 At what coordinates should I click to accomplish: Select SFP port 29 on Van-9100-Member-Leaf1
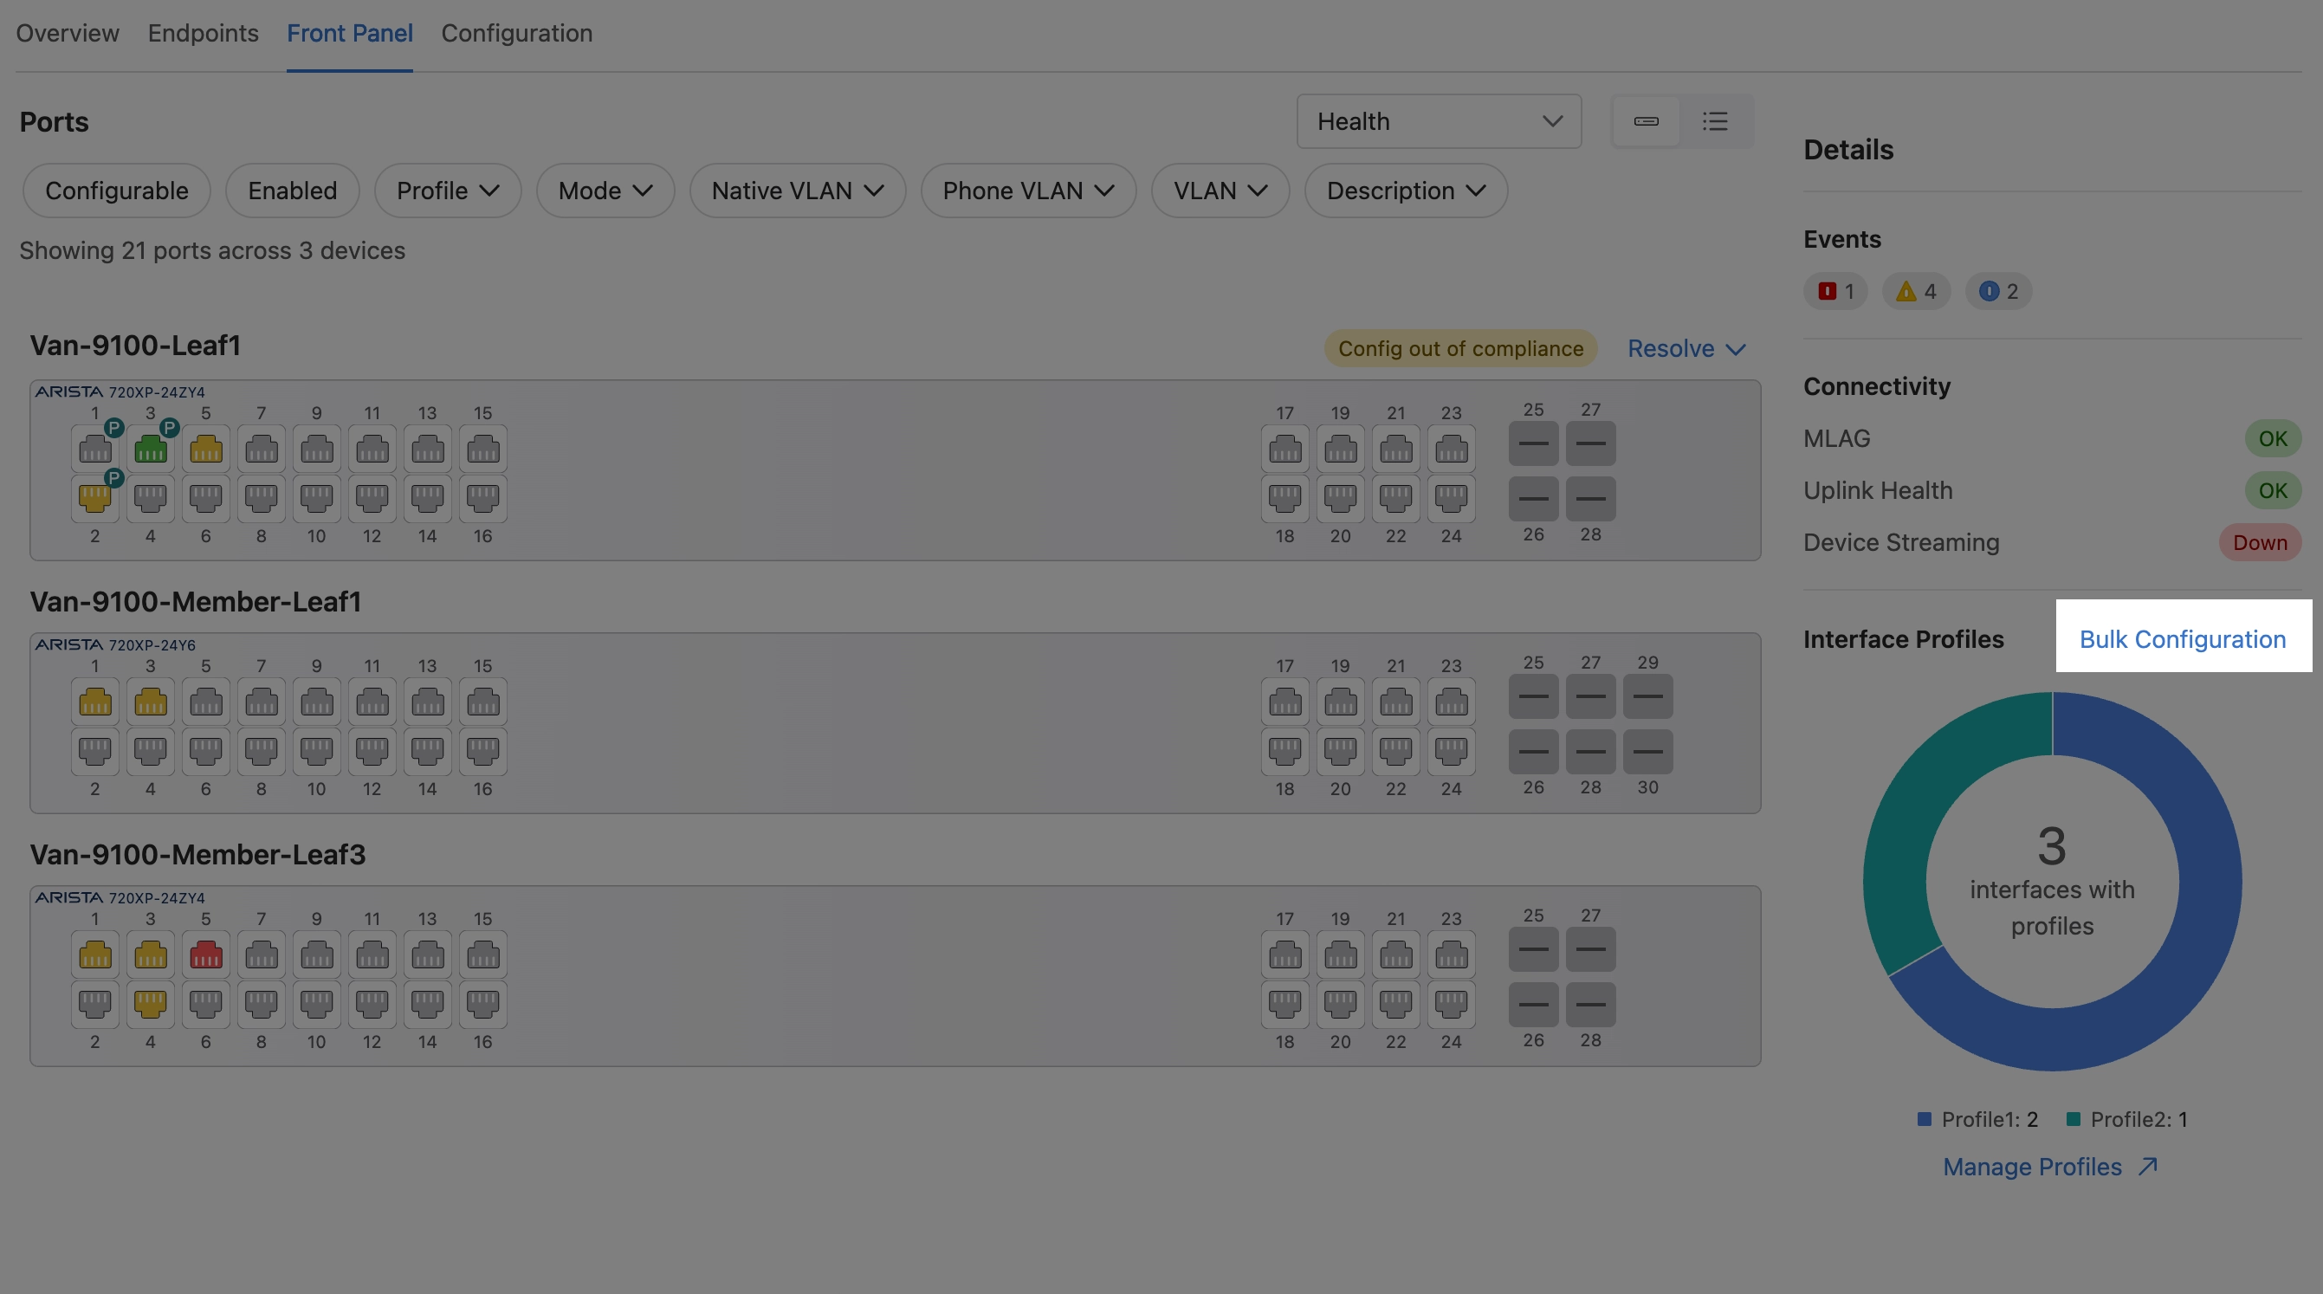(1647, 696)
